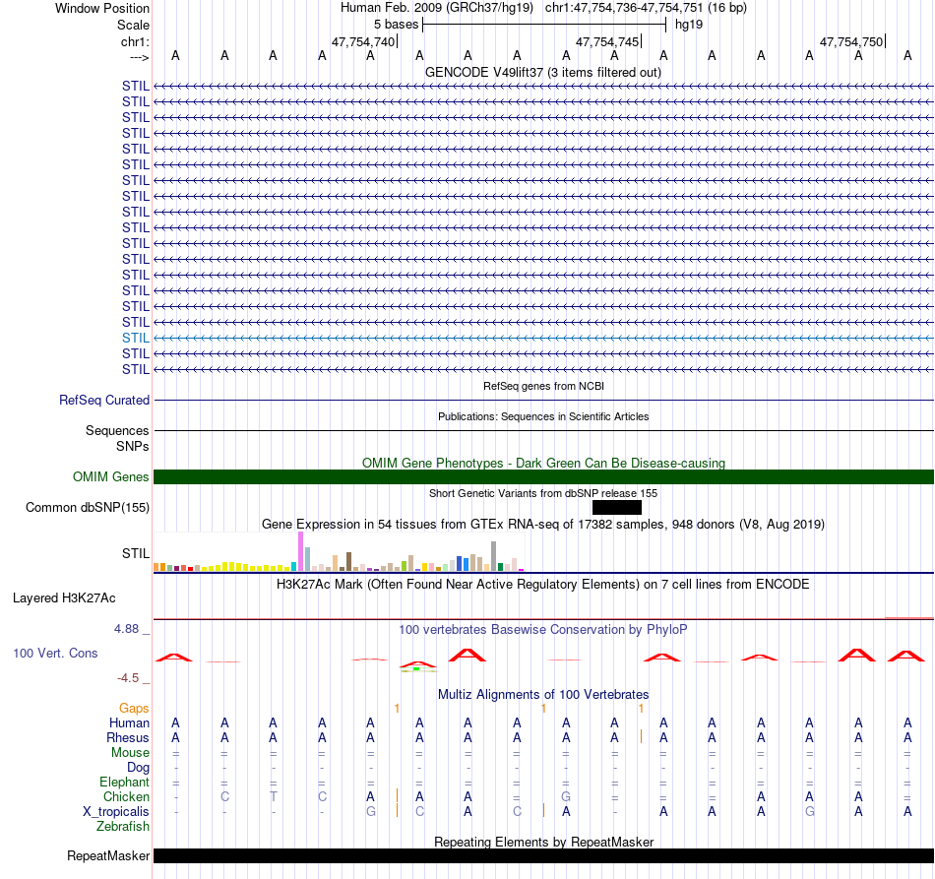Click Multiz Alignments of 100 Vertebrates title
Viewport: 935px width, 879px height.
pyautogui.click(x=543, y=694)
